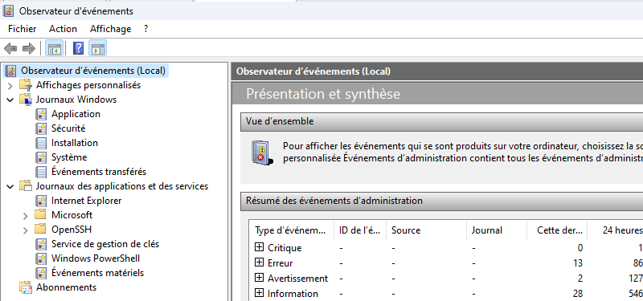
Task: Open the Affichage menu
Action: [x=111, y=29]
